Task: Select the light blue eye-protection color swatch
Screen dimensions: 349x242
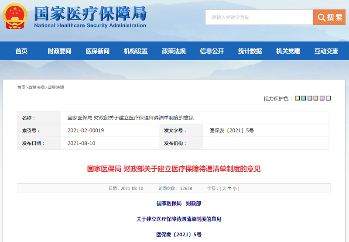Action: click(304, 98)
